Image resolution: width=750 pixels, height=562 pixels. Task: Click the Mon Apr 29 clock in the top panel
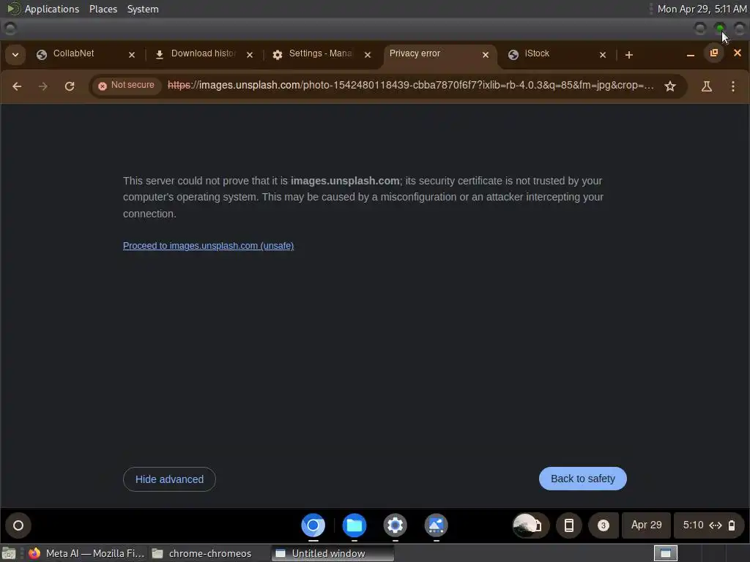click(702, 9)
